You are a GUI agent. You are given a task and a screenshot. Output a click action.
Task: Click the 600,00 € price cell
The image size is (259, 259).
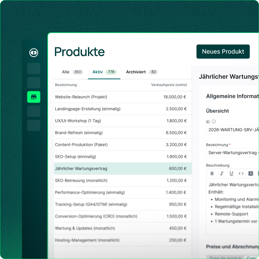(x=178, y=169)
